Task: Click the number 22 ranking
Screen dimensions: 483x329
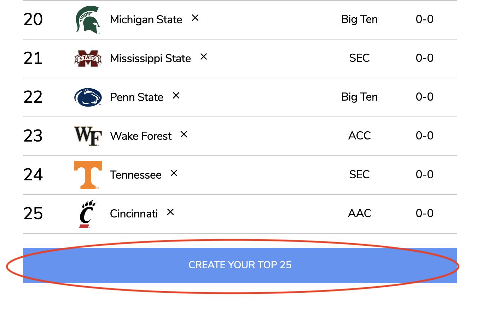Action: coord(33,97)
